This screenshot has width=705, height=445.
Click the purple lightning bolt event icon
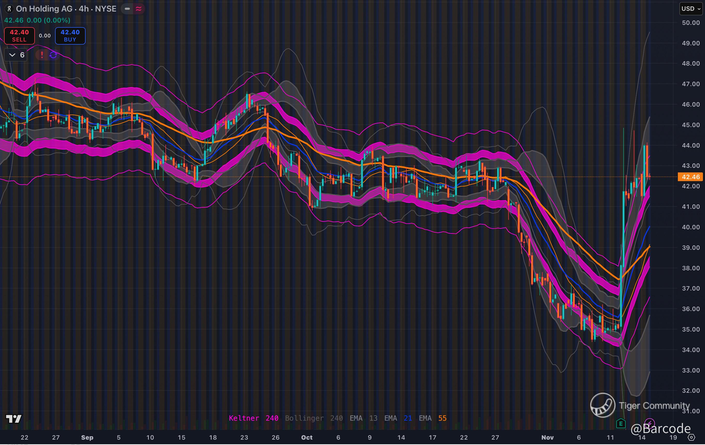649,423
